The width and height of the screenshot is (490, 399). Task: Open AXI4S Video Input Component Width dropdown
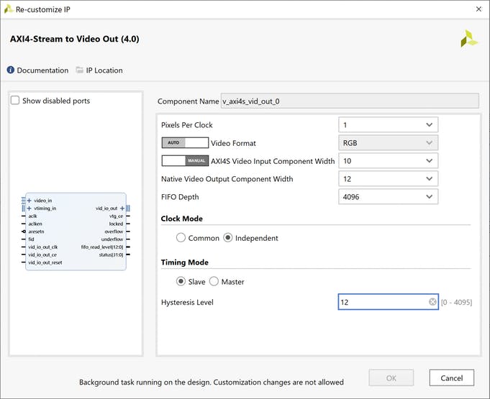pyautogui.click(x=388, y=161)
